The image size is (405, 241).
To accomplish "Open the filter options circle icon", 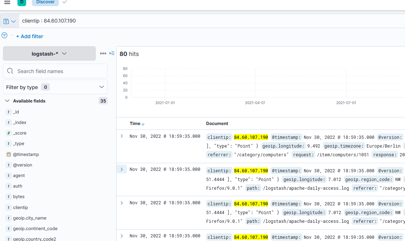I will point(4,35).
